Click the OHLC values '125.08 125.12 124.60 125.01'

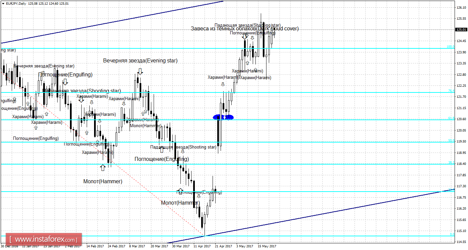click(x=49, y=3)
